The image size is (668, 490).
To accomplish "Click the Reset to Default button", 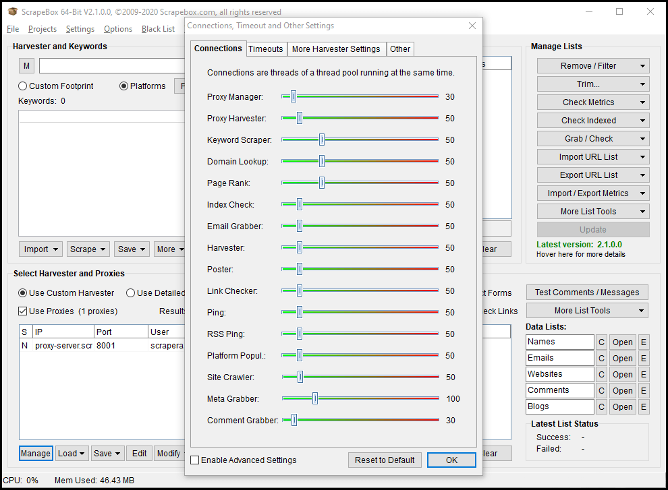I will click(x=385, y=460).
